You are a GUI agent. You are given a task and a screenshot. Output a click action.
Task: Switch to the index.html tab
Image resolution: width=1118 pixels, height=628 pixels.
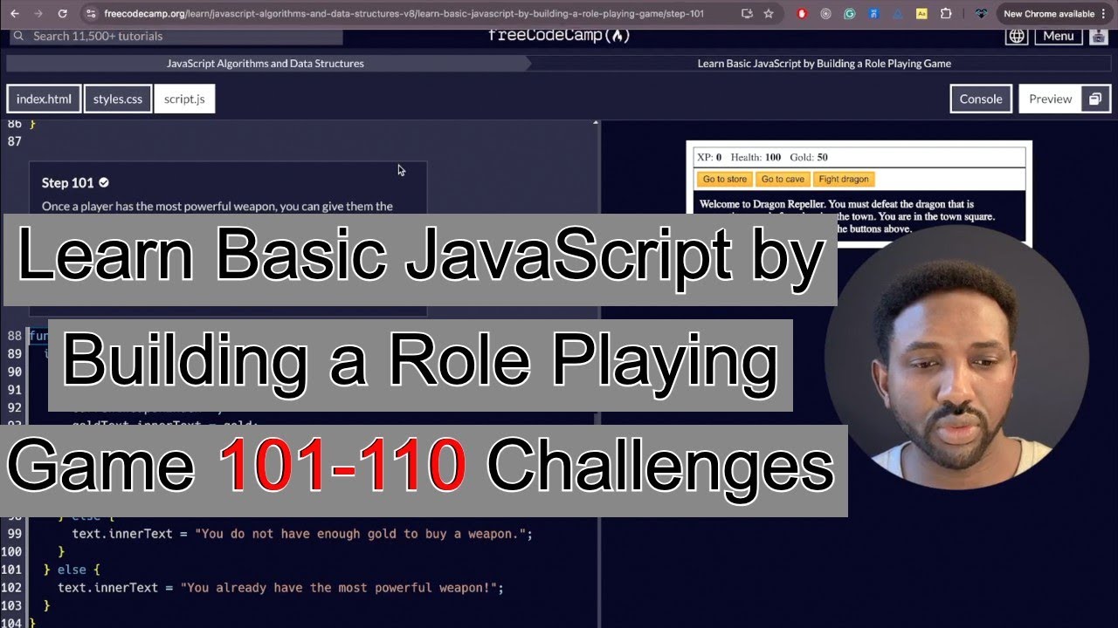(44, 99)
